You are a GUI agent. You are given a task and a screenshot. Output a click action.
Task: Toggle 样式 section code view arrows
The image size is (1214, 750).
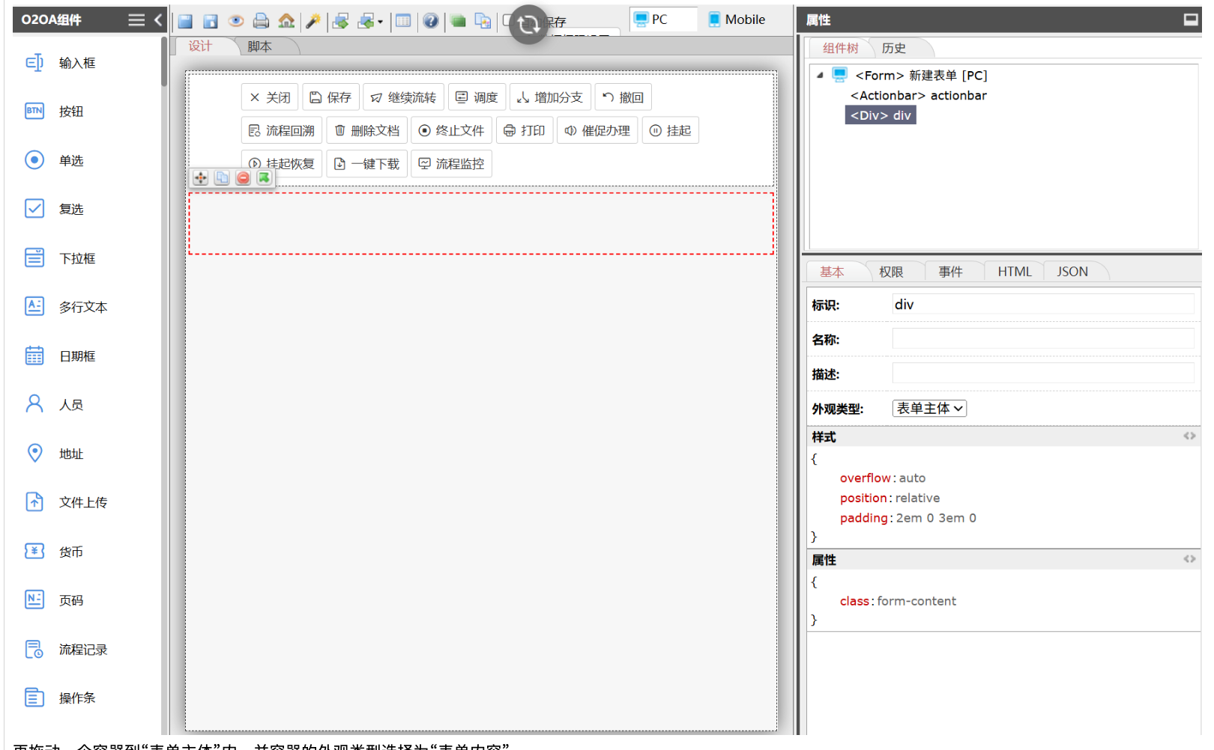(x=1189, y=436)
